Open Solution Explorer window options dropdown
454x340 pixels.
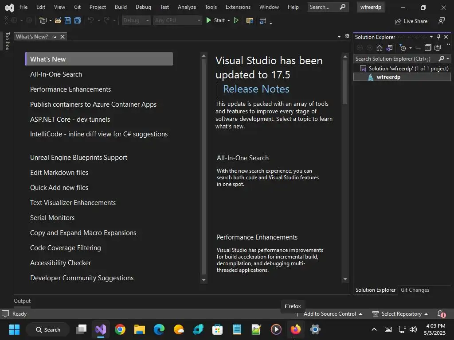(x=431, y=37)
